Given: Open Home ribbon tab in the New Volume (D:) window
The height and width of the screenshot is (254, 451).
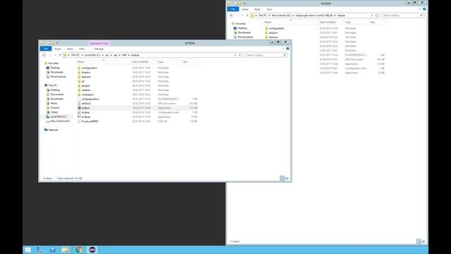Looking at the screenshot, I should pyautogui.click(x=245, y=9).
